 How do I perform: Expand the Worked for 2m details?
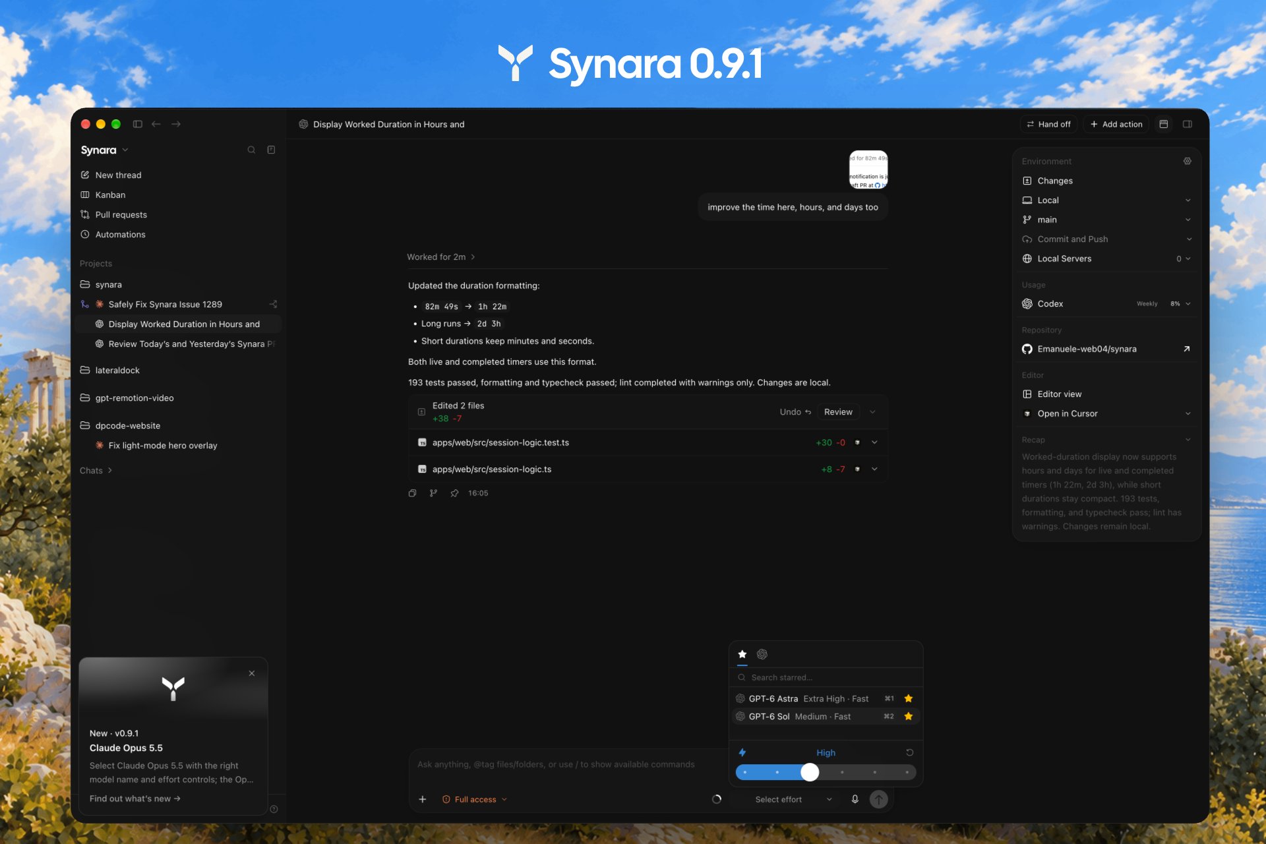(x=440, y=257)
